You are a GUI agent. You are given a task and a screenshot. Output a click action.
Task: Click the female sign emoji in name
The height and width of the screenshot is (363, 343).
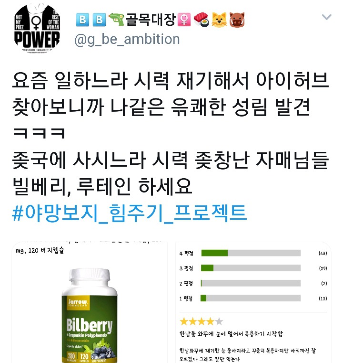point(184,20)
